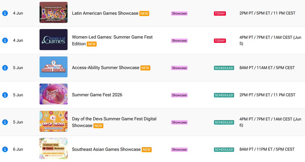The height and width of the screenshot is (162, 305).
Task: Open the Summer Game Fest thumbnail image
Action: [x=54, y=94]
